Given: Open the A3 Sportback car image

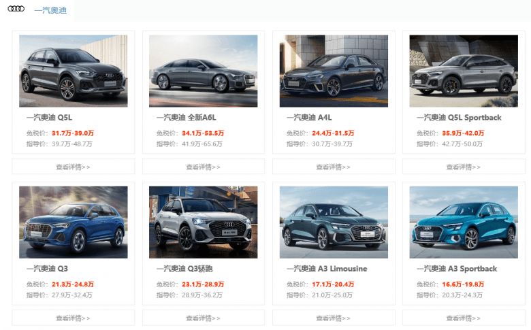Looking at the screenshot, I should [464, 222].
